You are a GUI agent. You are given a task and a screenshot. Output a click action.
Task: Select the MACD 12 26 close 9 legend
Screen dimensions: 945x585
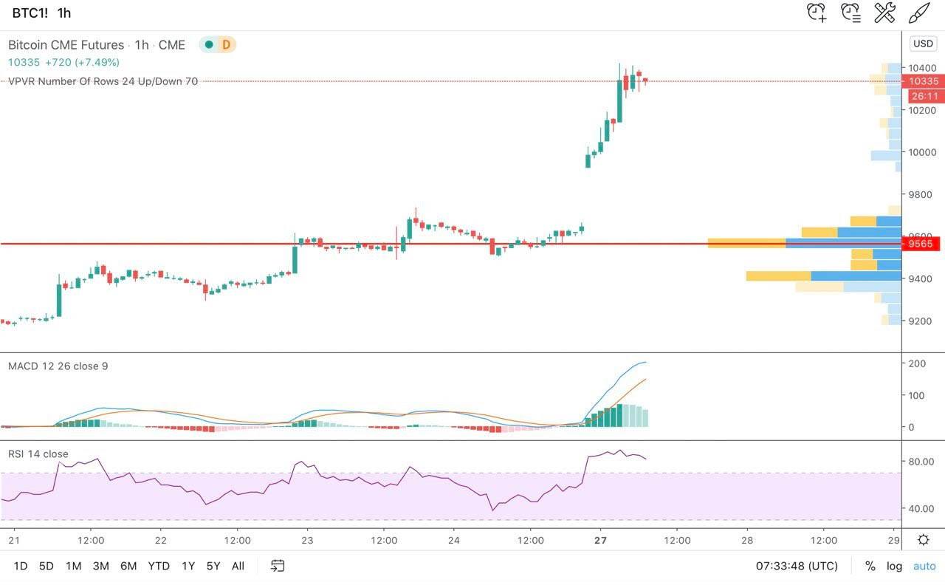(x=58, y=366)
